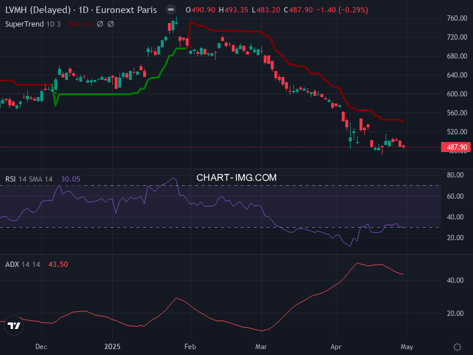This screenshot has height=355, width=473.
Task: Click 640.00 on the price scale
Action: [x=457, y=75]
